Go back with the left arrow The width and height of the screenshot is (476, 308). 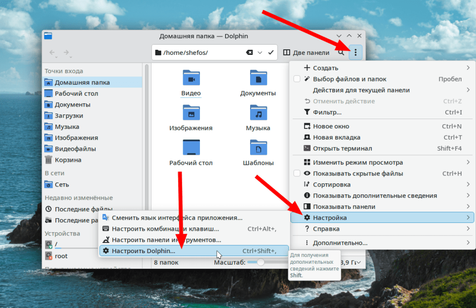pyautogui.click(x=52, y=53)
